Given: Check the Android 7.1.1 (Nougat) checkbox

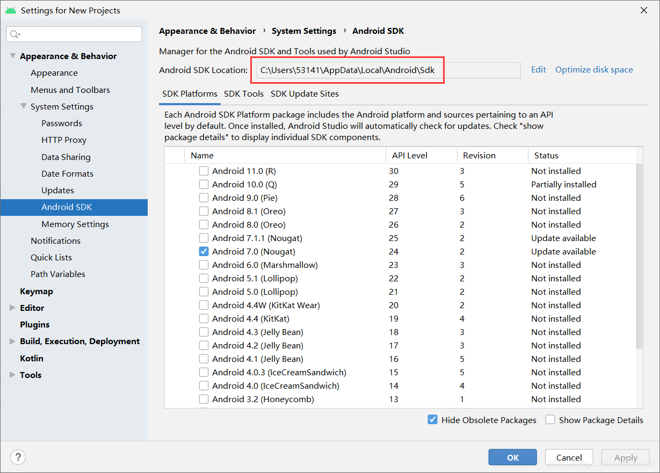Looking at the screenshot, I should 204,238.
